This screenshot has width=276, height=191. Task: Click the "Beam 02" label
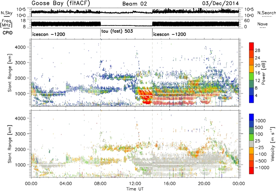pos(135,4)
